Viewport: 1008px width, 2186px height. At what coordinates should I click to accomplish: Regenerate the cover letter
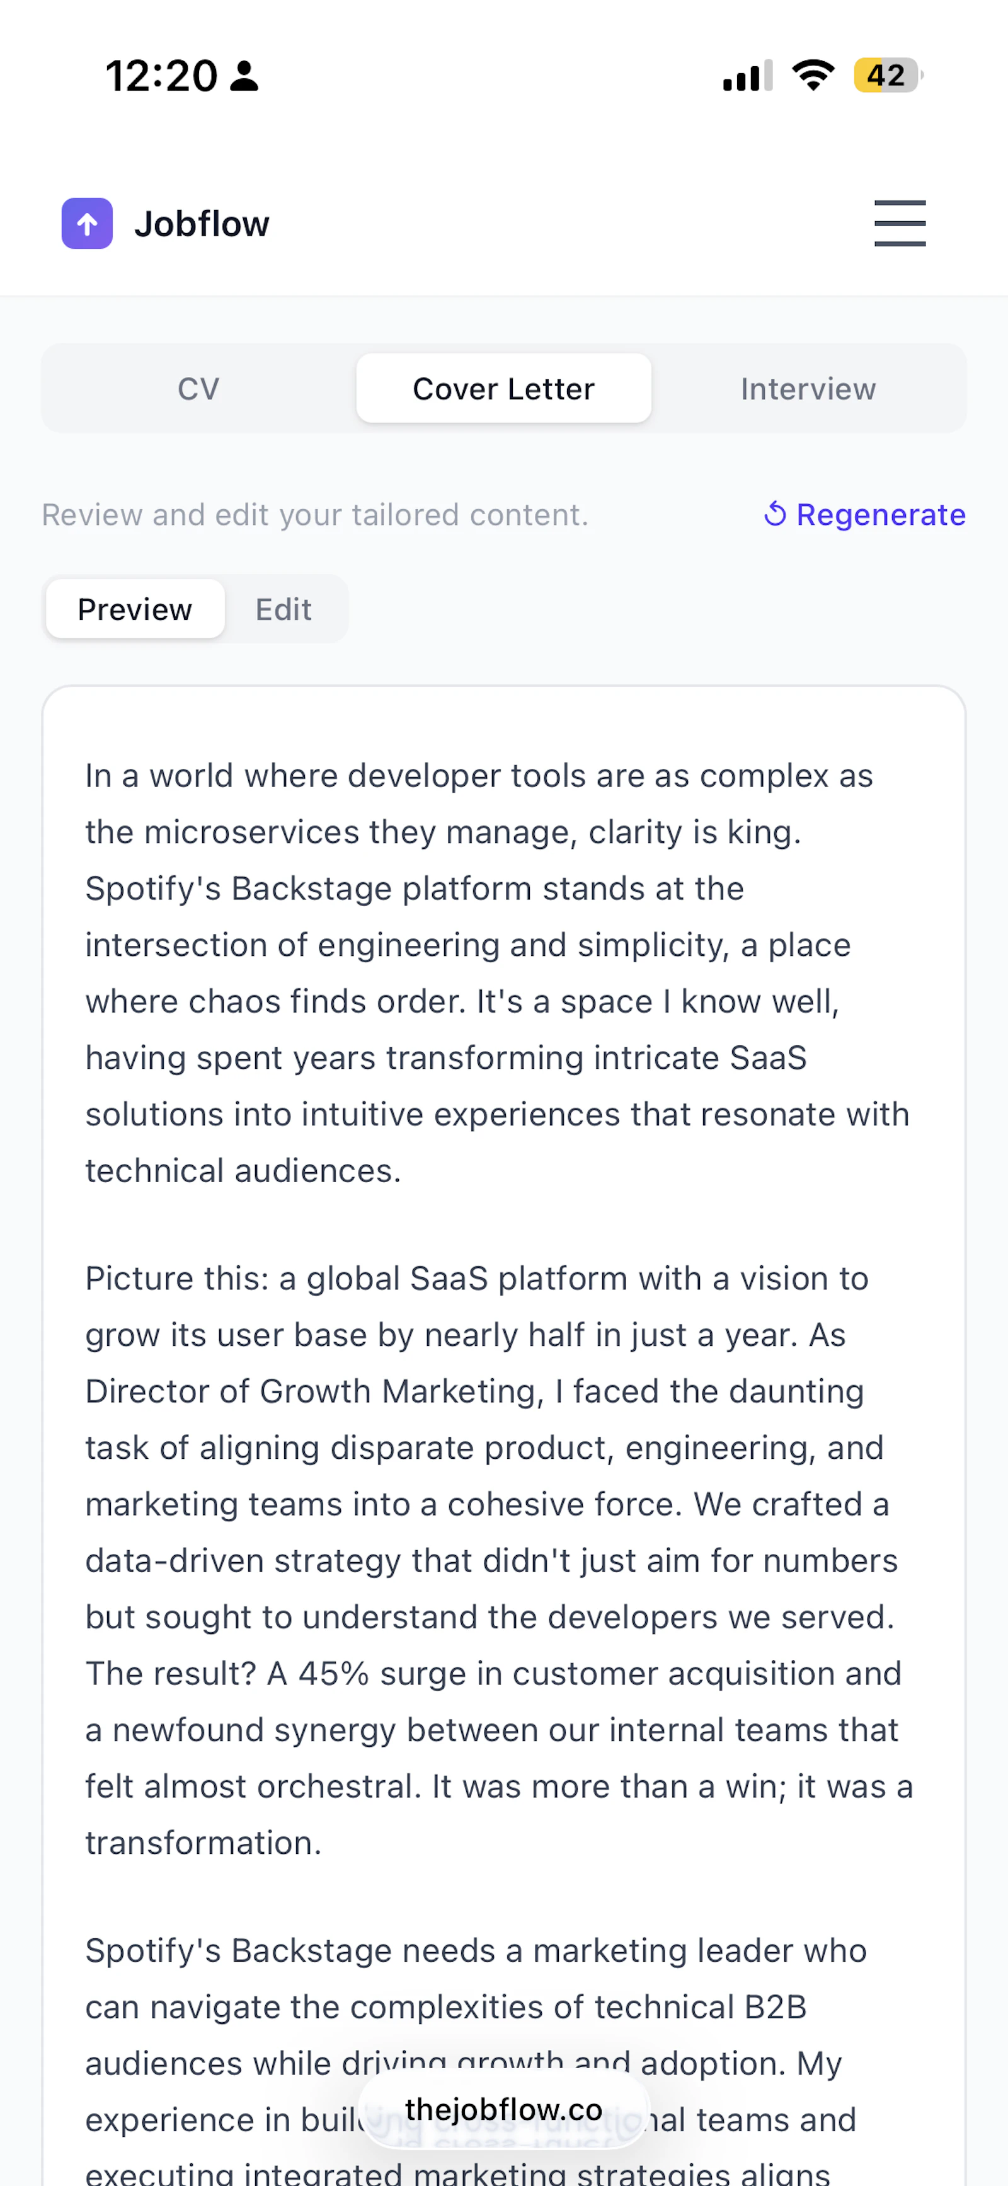point(864,514)
